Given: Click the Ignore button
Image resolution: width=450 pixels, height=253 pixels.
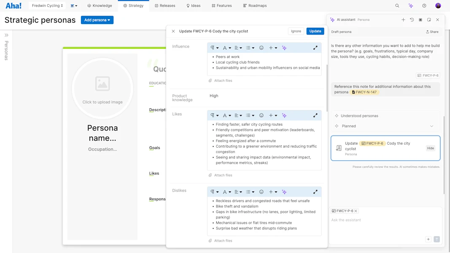Looking at the screenshot, I should click(296, 31).
